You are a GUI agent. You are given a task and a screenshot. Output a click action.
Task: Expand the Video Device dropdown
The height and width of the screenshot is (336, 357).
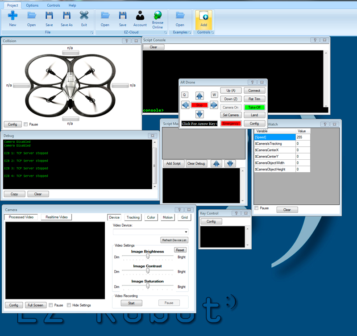tap(186, 232)
